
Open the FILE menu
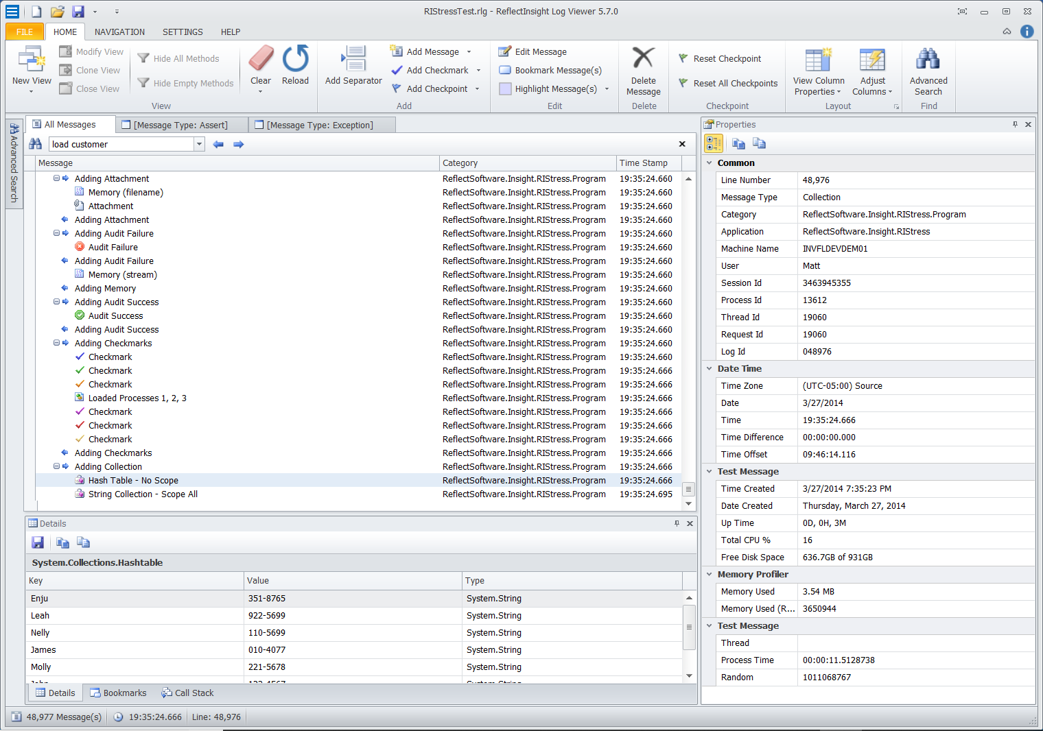pos(25,32)
